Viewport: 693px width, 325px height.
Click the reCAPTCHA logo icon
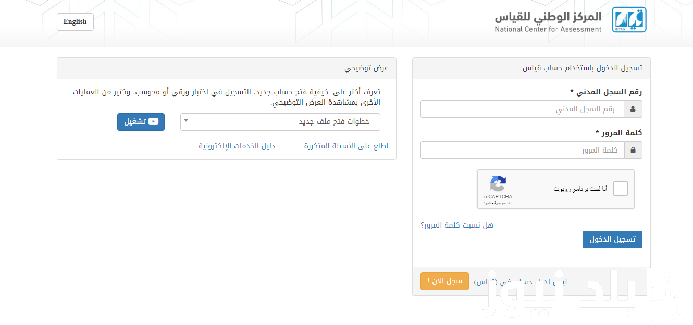point(498,184)
